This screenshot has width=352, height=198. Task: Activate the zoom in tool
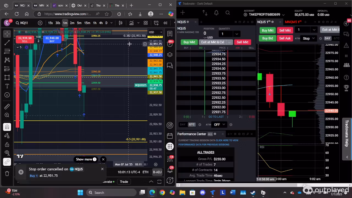coord(7,115)
